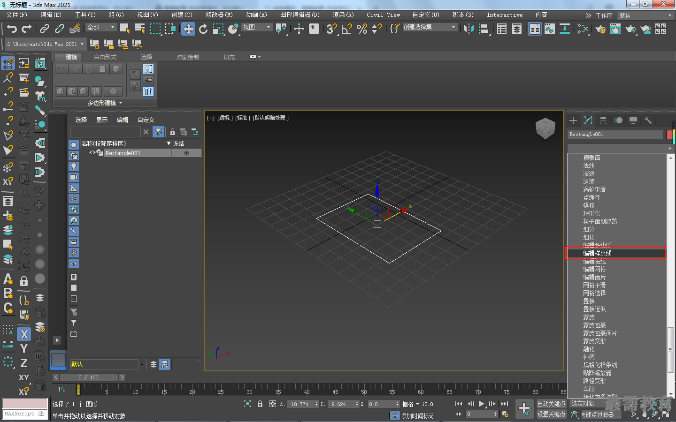The image size is (676, 422).
Task: Open the 修改器(M) menu
Action: pos(219,15)
